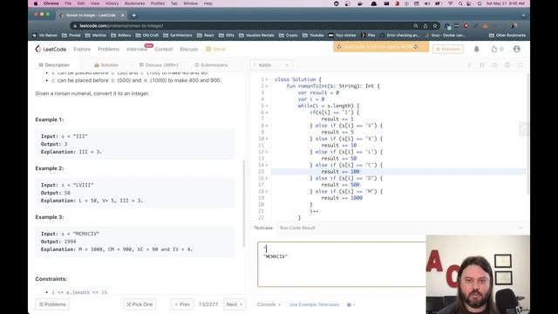Click the editor braces shortcut icon

click(482, 65)
